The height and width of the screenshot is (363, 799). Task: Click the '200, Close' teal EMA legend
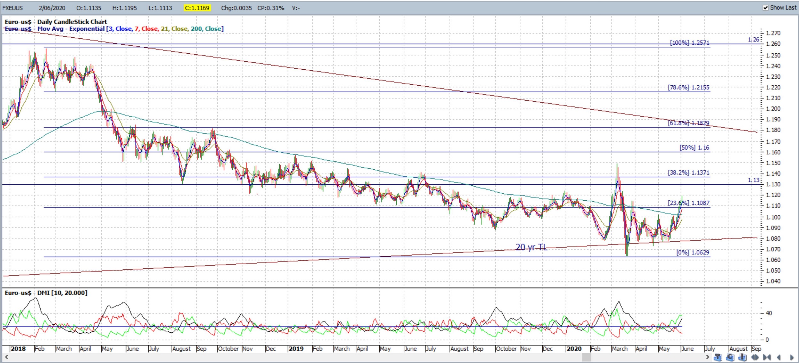pyautogui.click(x=206, y=29)
